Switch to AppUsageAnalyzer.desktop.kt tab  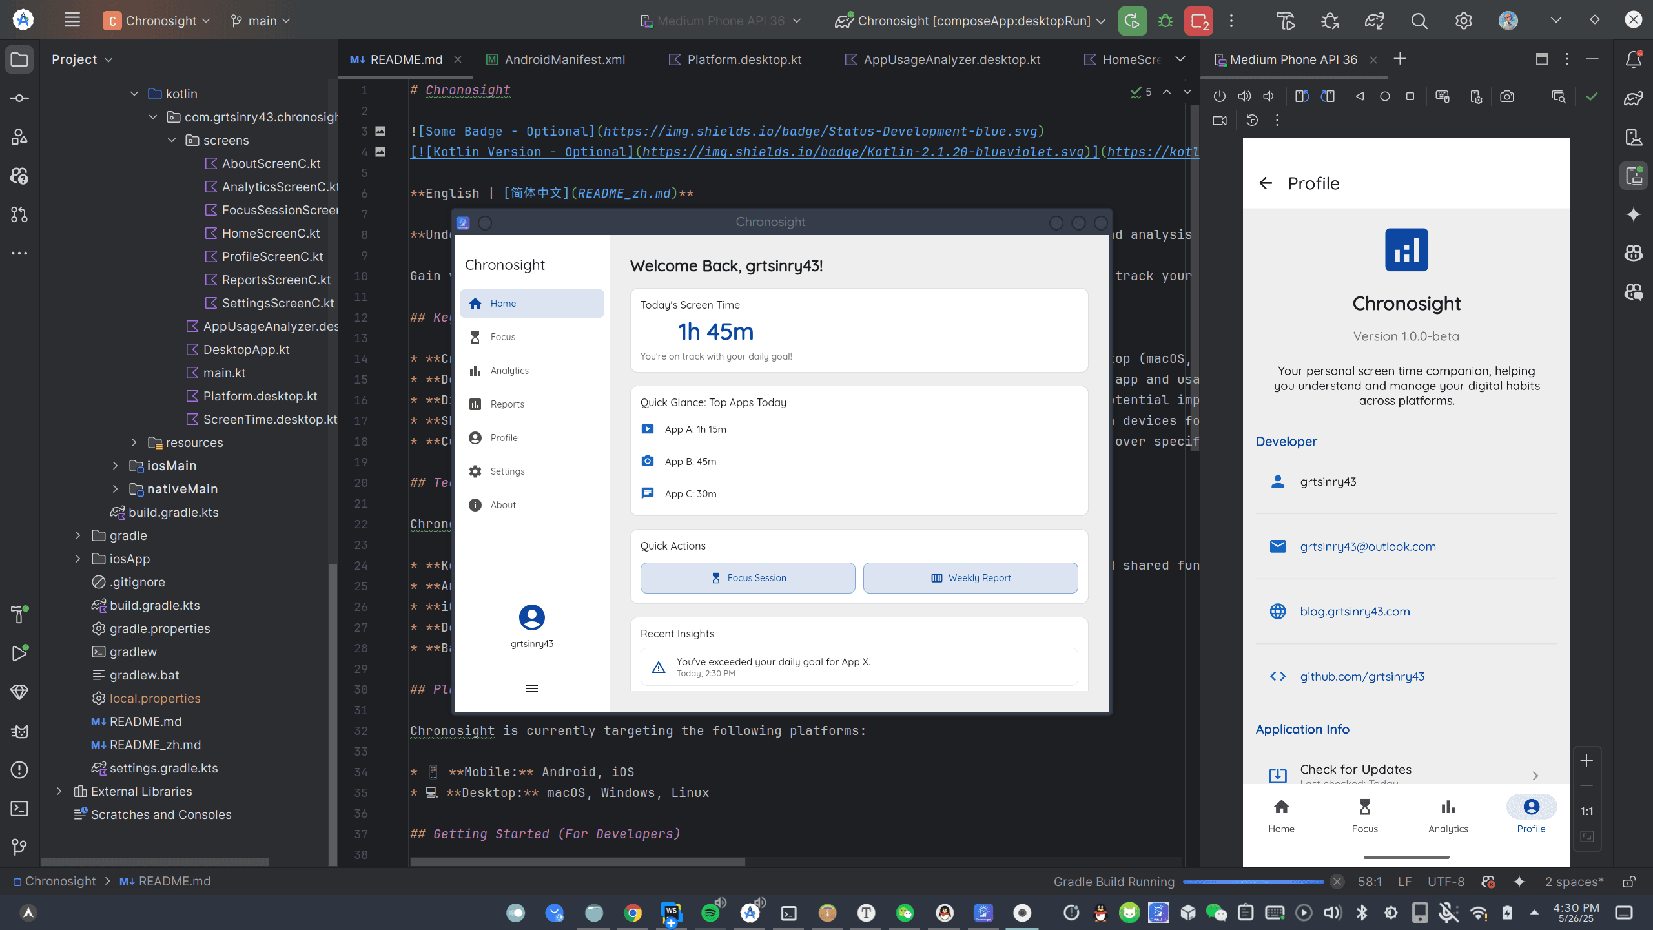[x=943, y=59]
